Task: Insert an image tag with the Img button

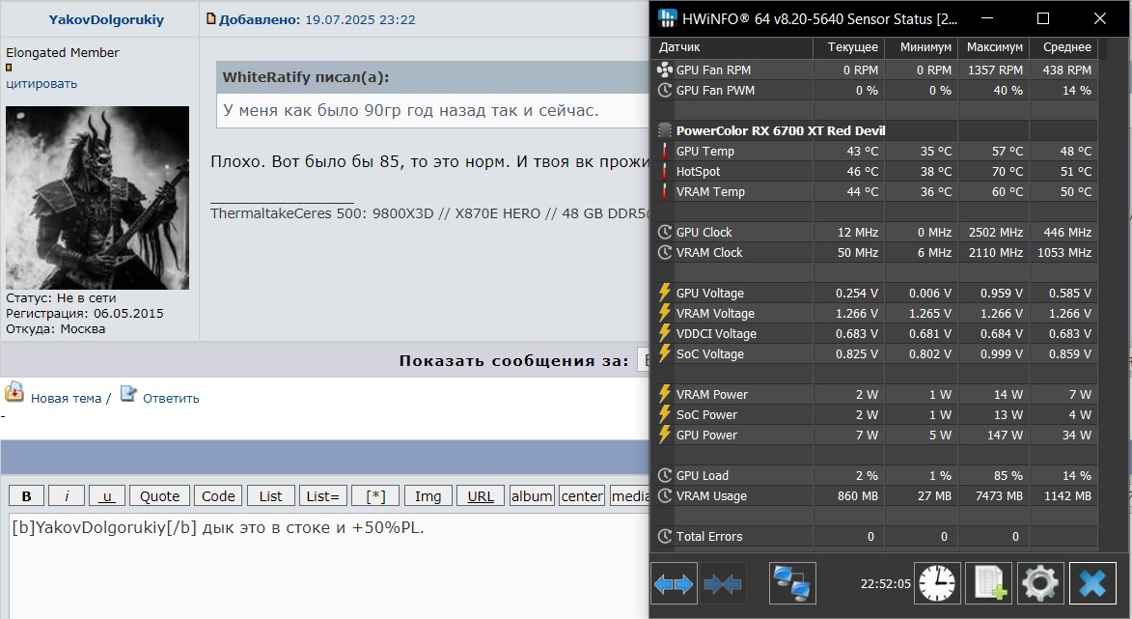Action: [428, 495]
